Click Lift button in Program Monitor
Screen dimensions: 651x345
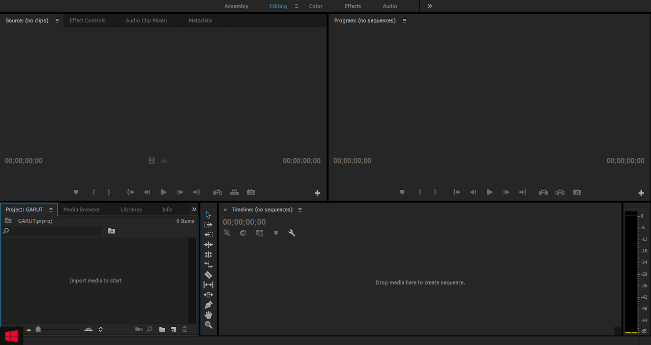click(x=543, y=192)
